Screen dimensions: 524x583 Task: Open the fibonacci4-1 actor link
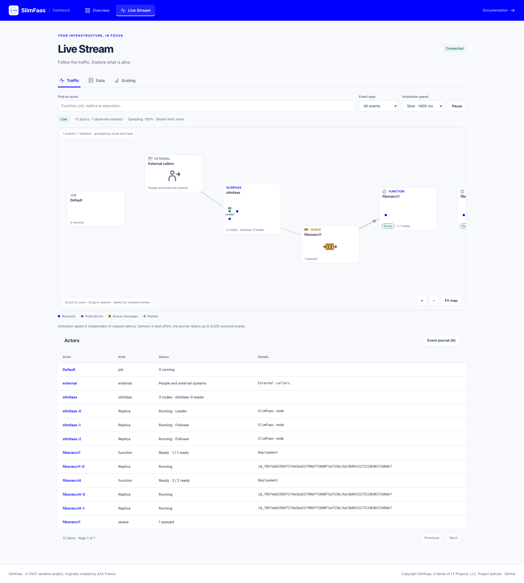(74, 508)
